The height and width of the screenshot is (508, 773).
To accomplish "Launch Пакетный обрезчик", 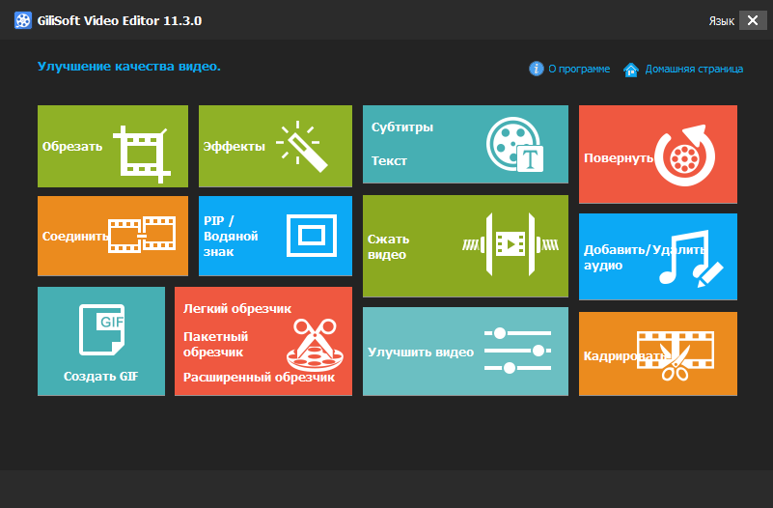I will (x=215, y=344).
